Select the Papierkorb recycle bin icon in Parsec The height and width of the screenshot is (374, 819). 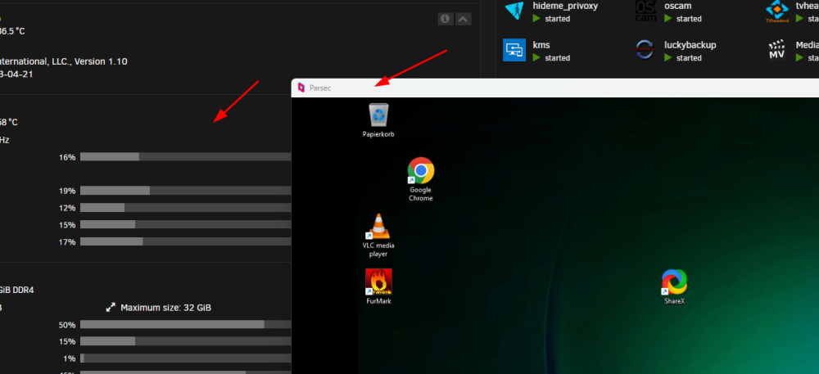tap(378, 120)
